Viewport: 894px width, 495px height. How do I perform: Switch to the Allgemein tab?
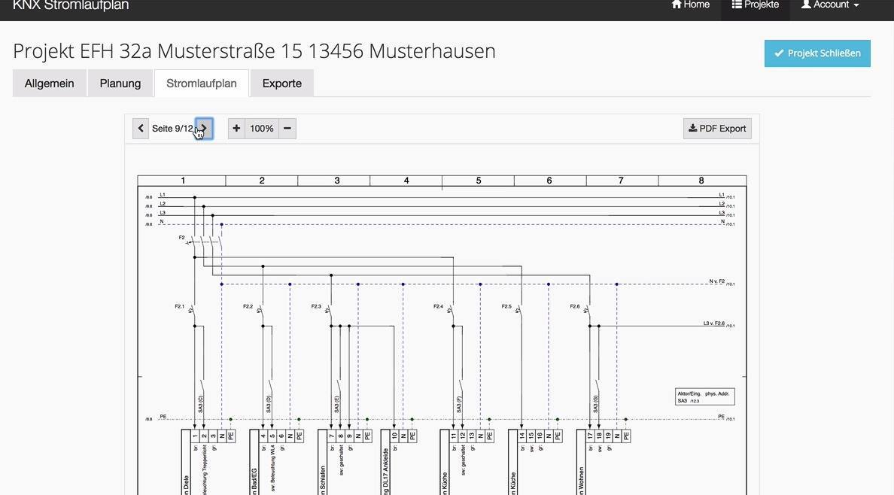click(49, 84)
